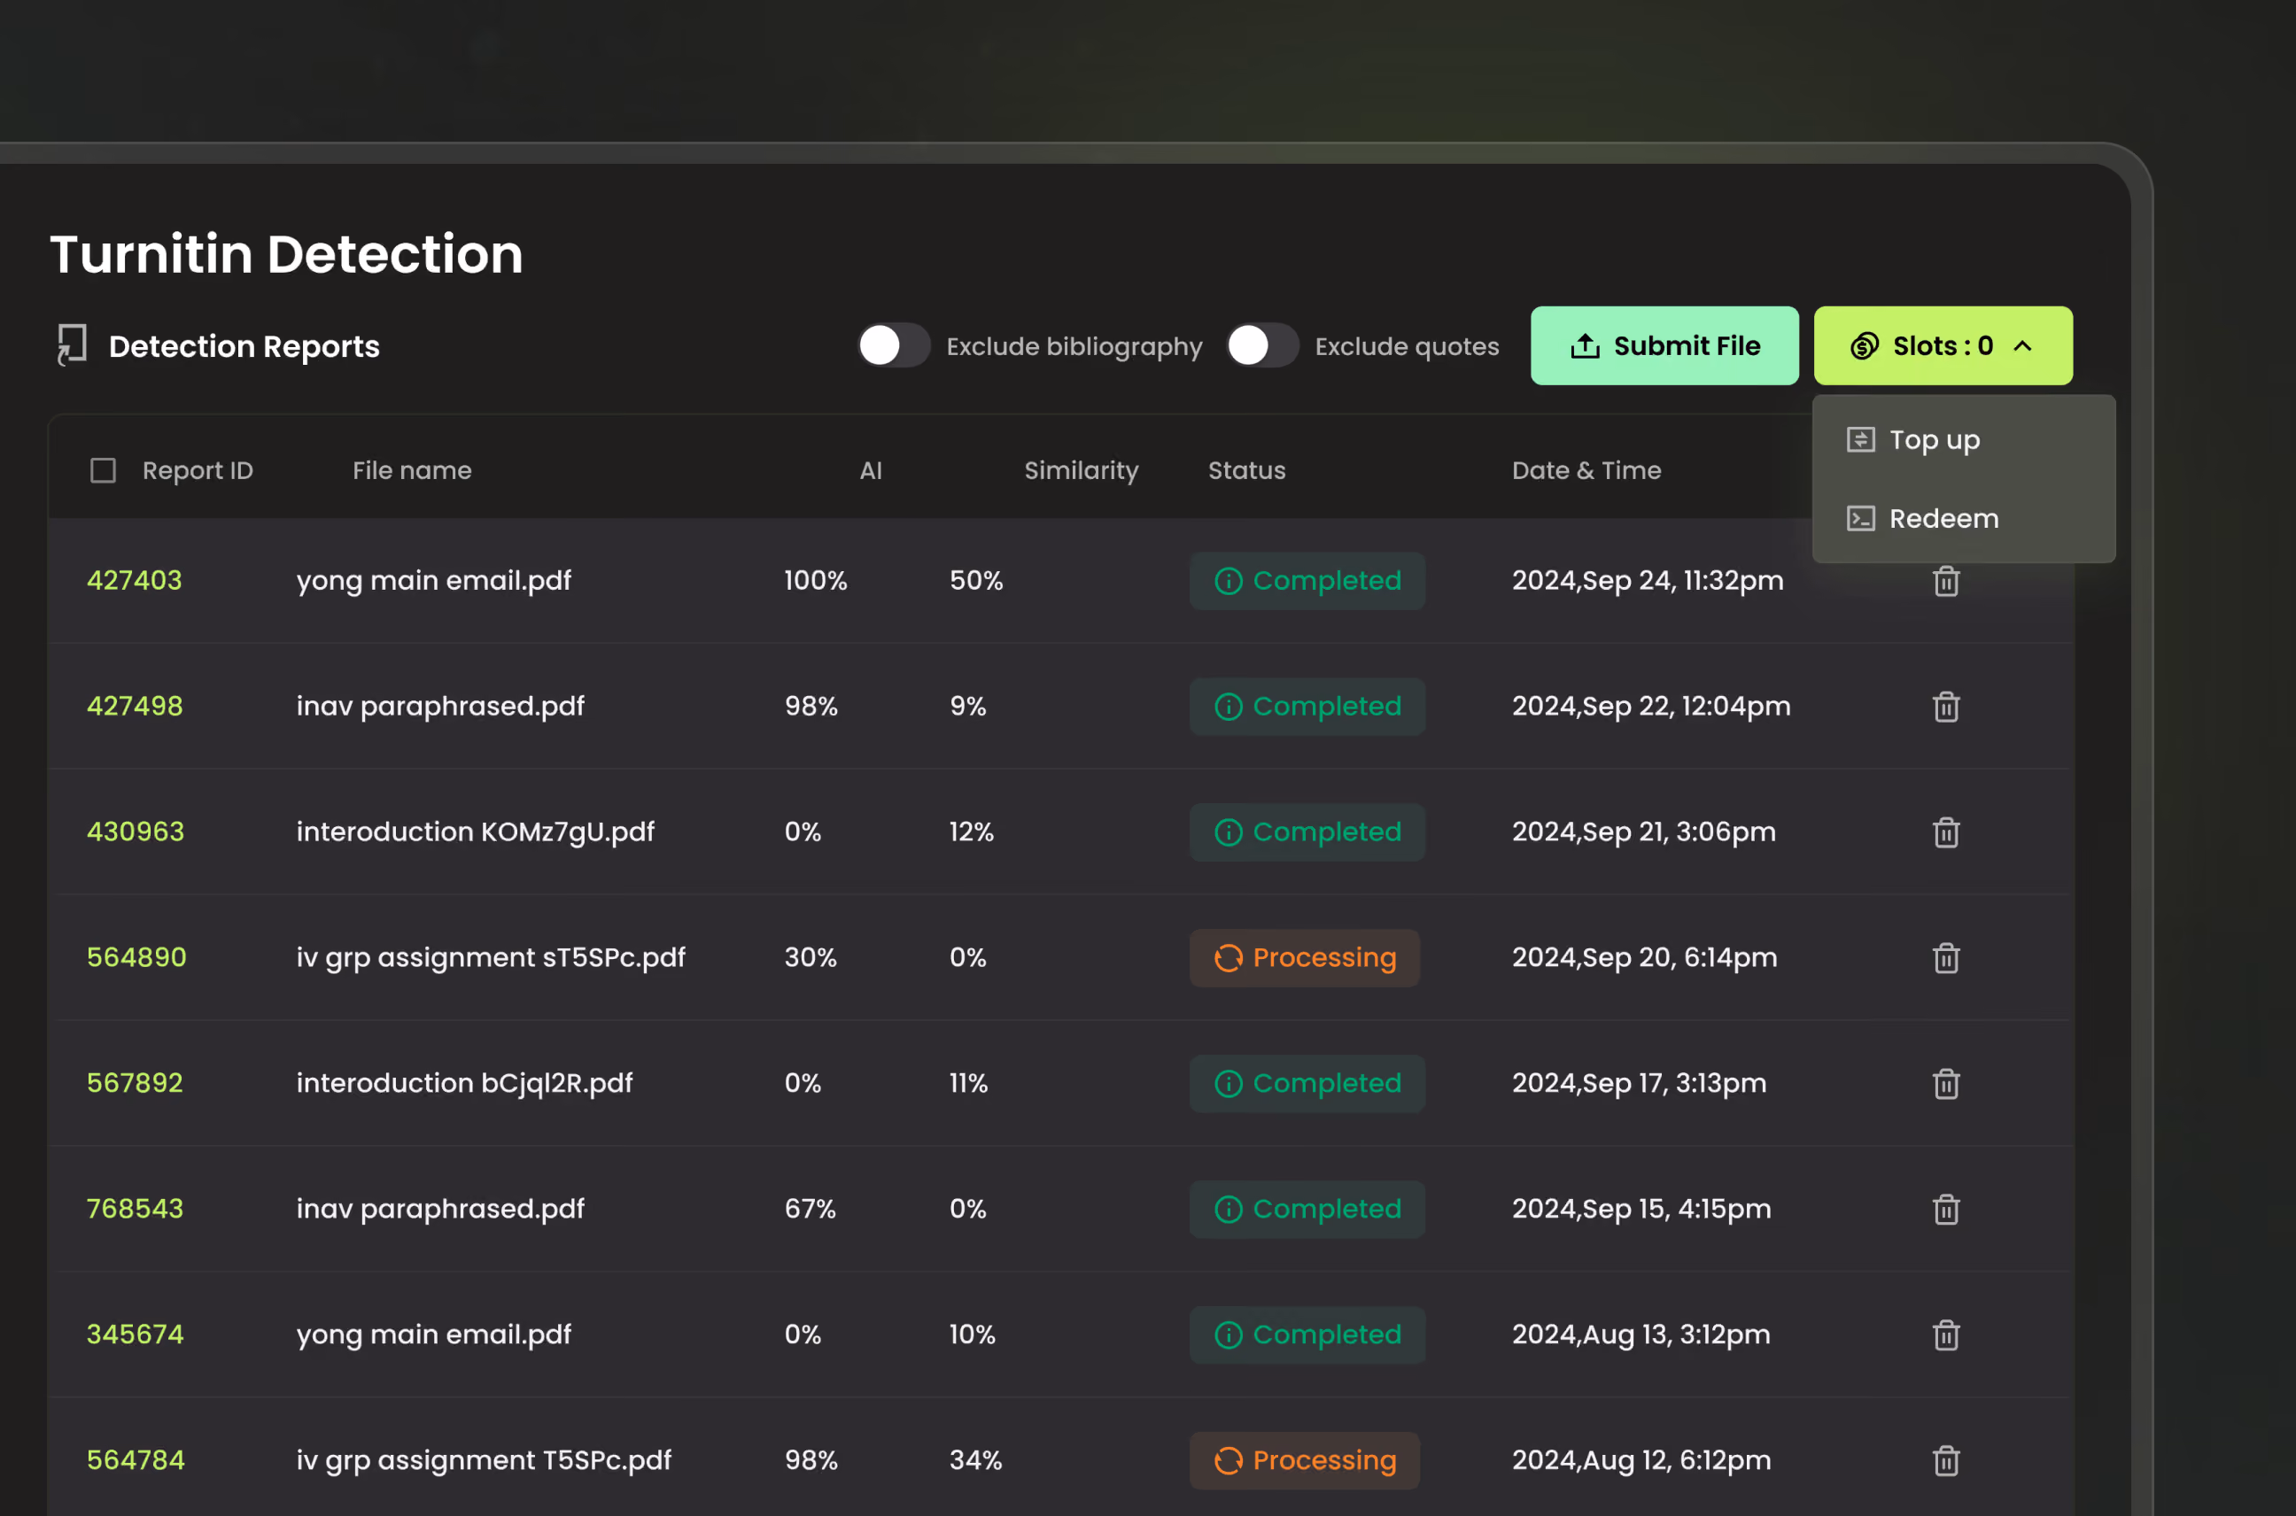The width and height of the screenshot is (2296, 1516).
Task: Select file name interoduction KOMz7gU.pdf
Action: [x=475, y=831]
